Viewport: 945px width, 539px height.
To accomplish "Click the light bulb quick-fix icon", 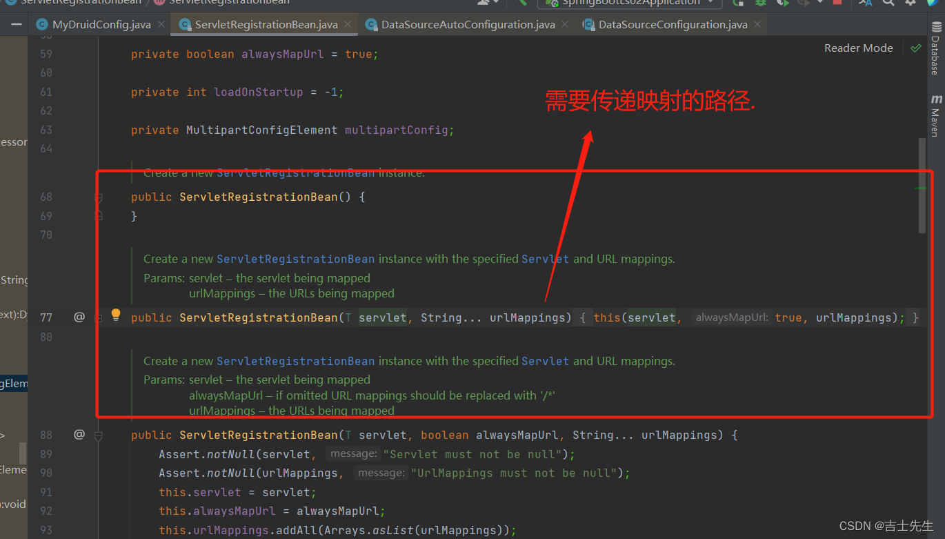I will click(116, 315).
